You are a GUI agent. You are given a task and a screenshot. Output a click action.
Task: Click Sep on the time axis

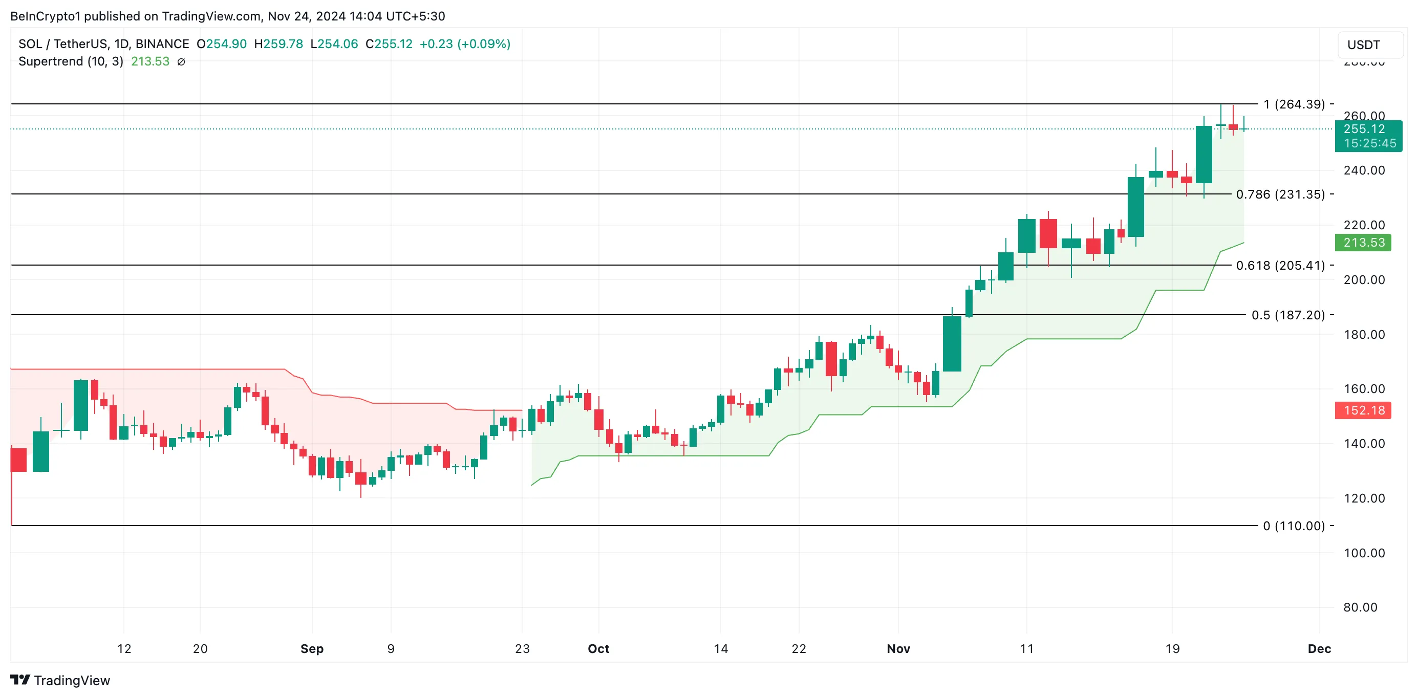(x=312, y=648)
